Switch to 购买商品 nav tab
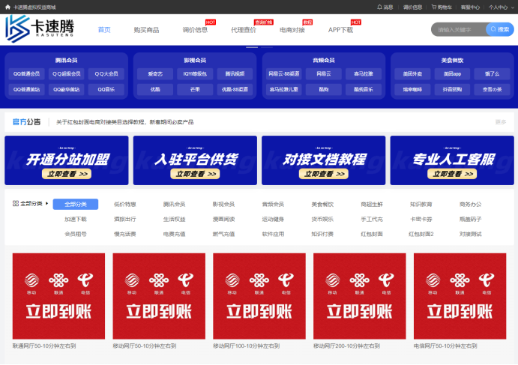Image resolution: width=518 pixels, height=365 pixels. click(x=146, y=30)
